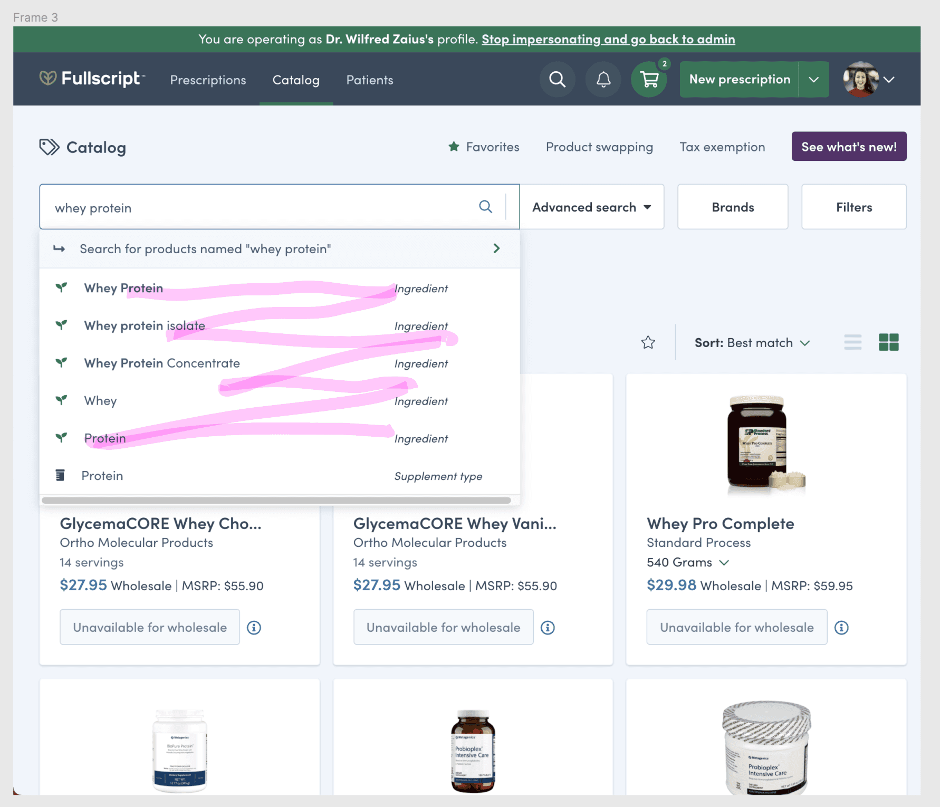The height and width of the screenshot is (807, 940).
Task: Select Protein Supplement type suggestion
Action: coord(280,476)
